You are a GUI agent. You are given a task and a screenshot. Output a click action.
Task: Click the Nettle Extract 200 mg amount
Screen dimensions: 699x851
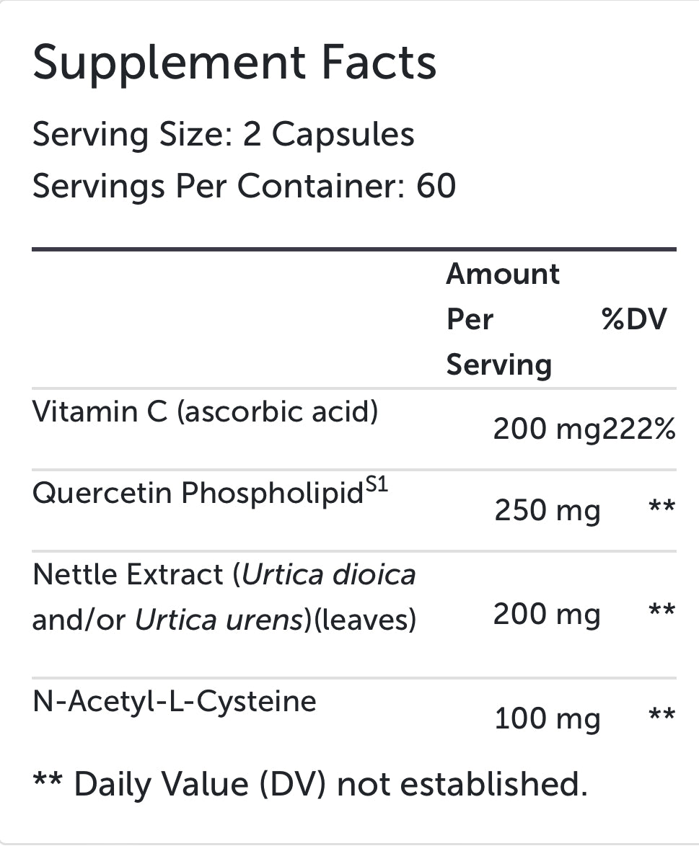(x=546, y=615)
